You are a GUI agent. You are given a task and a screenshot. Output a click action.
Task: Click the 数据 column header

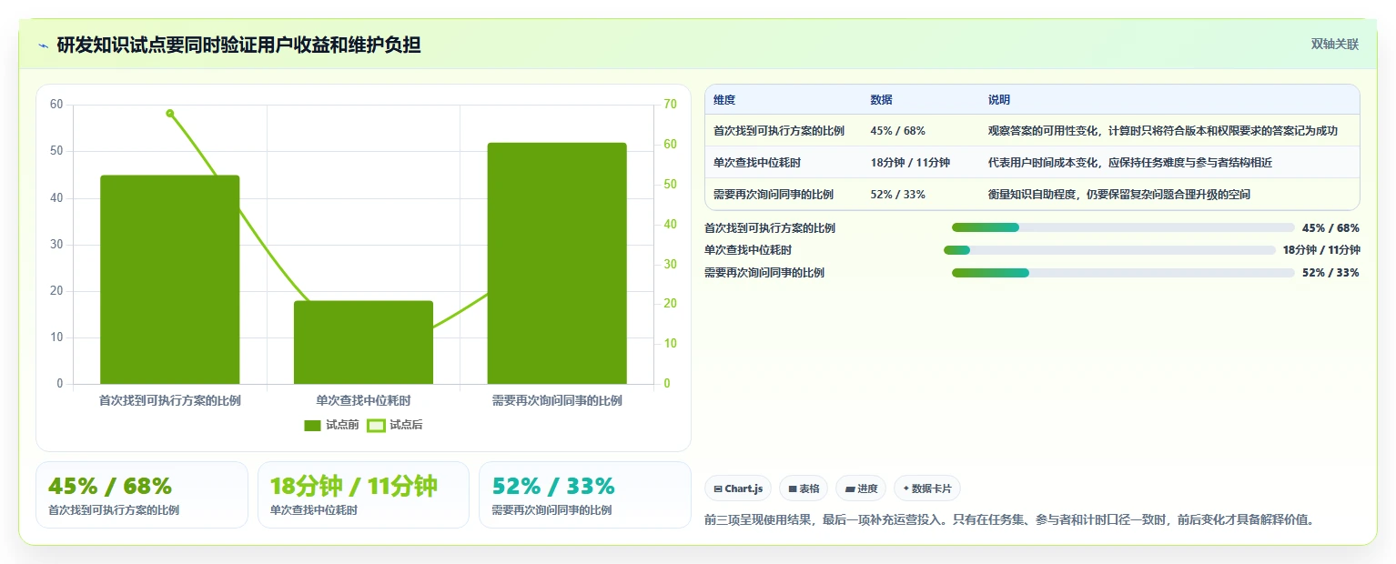coord(881,100)
